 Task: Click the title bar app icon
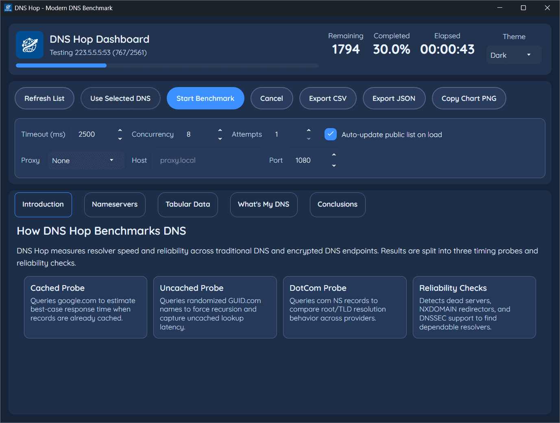tap(8, 8)
